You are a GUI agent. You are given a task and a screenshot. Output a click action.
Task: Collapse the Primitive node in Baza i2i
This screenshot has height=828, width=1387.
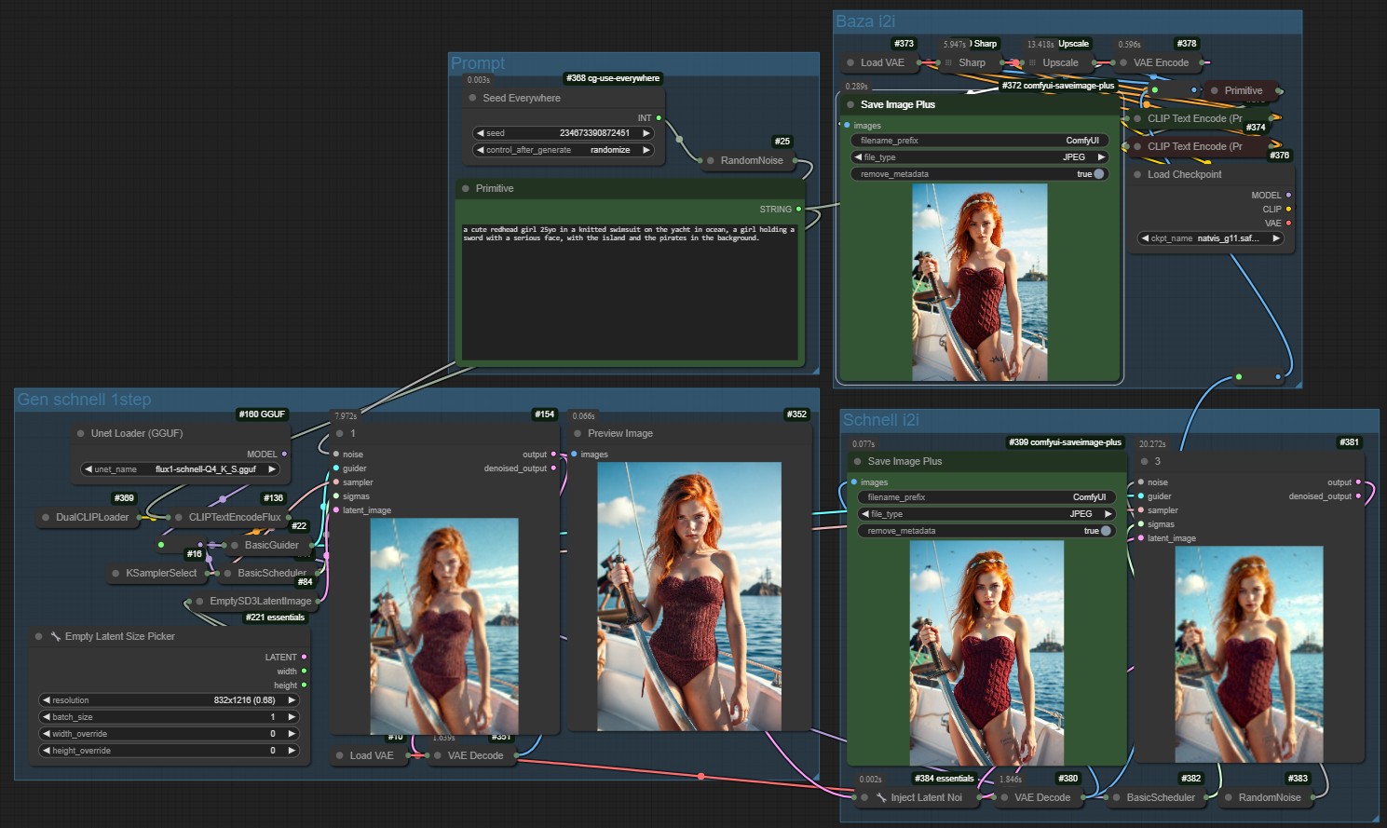pos(1215,90)
